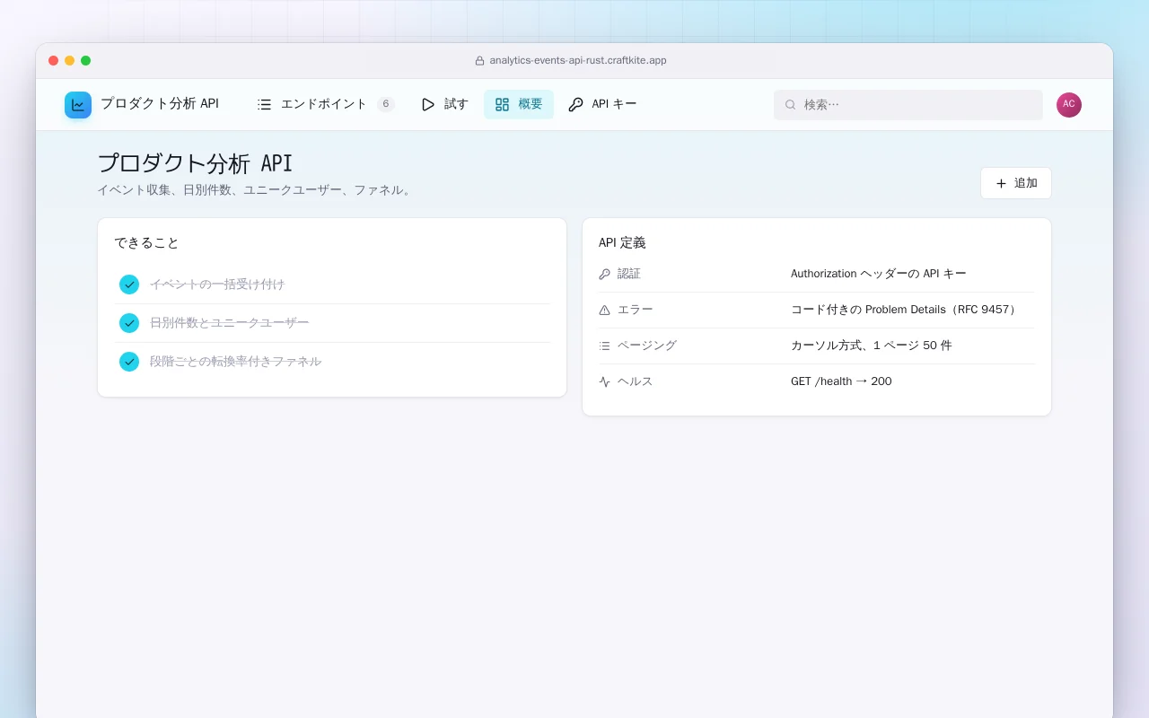Click the プロダクト分析 API chart logo icon
1149x718 pixels.
coord(78,105)
